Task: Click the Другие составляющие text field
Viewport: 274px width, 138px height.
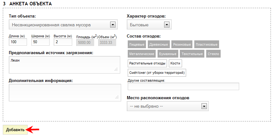Action: tap(183, 86)
